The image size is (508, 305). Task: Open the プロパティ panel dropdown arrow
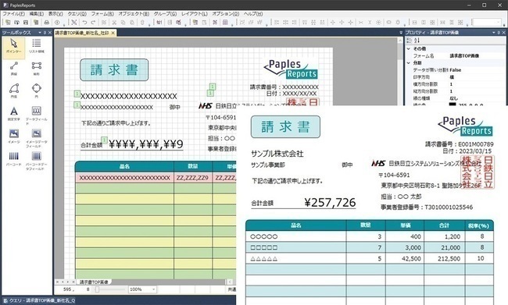click(x=494, y=33)
